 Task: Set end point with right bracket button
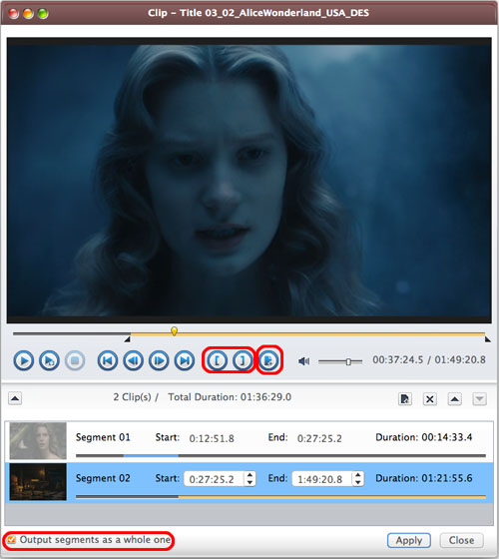tap(243, 360)
